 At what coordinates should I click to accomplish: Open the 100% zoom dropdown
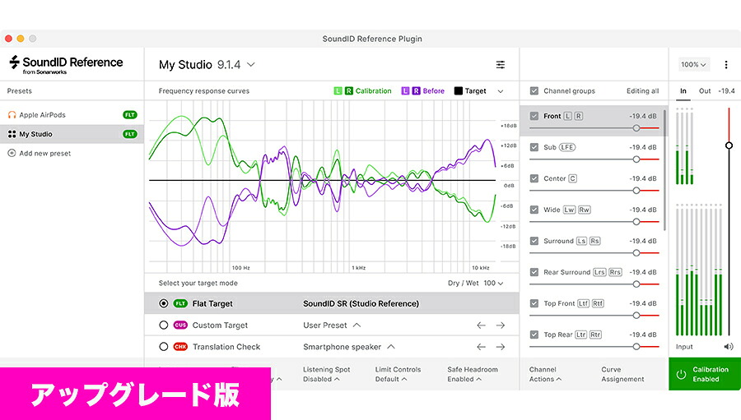(693, 65)
